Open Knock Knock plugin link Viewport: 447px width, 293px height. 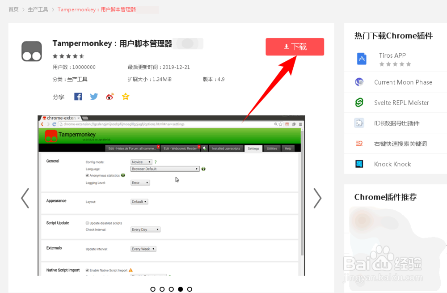(392, 164)
